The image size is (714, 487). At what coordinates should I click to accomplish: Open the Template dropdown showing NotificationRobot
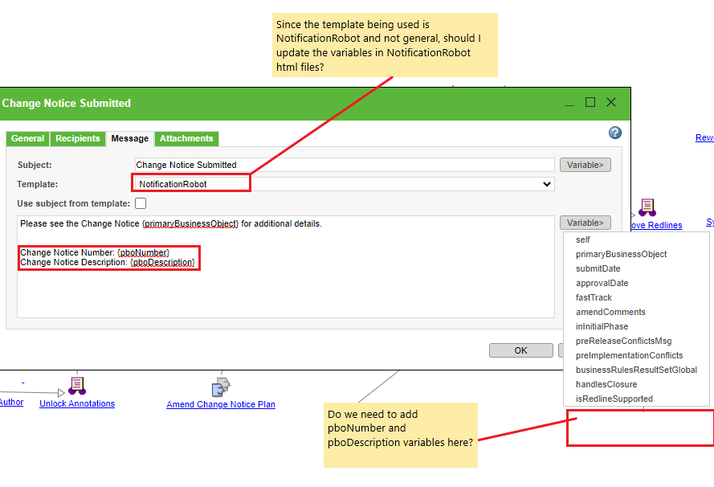[x=345, y=184]
